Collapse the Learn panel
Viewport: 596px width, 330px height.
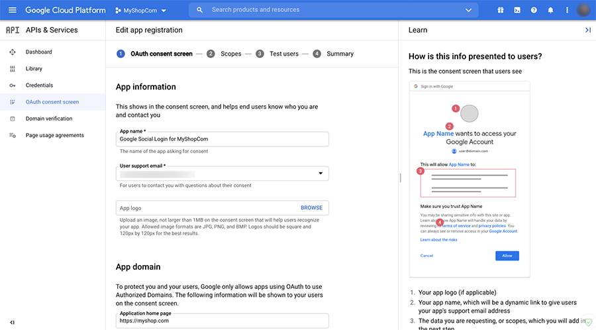click(x=587, y=30)
